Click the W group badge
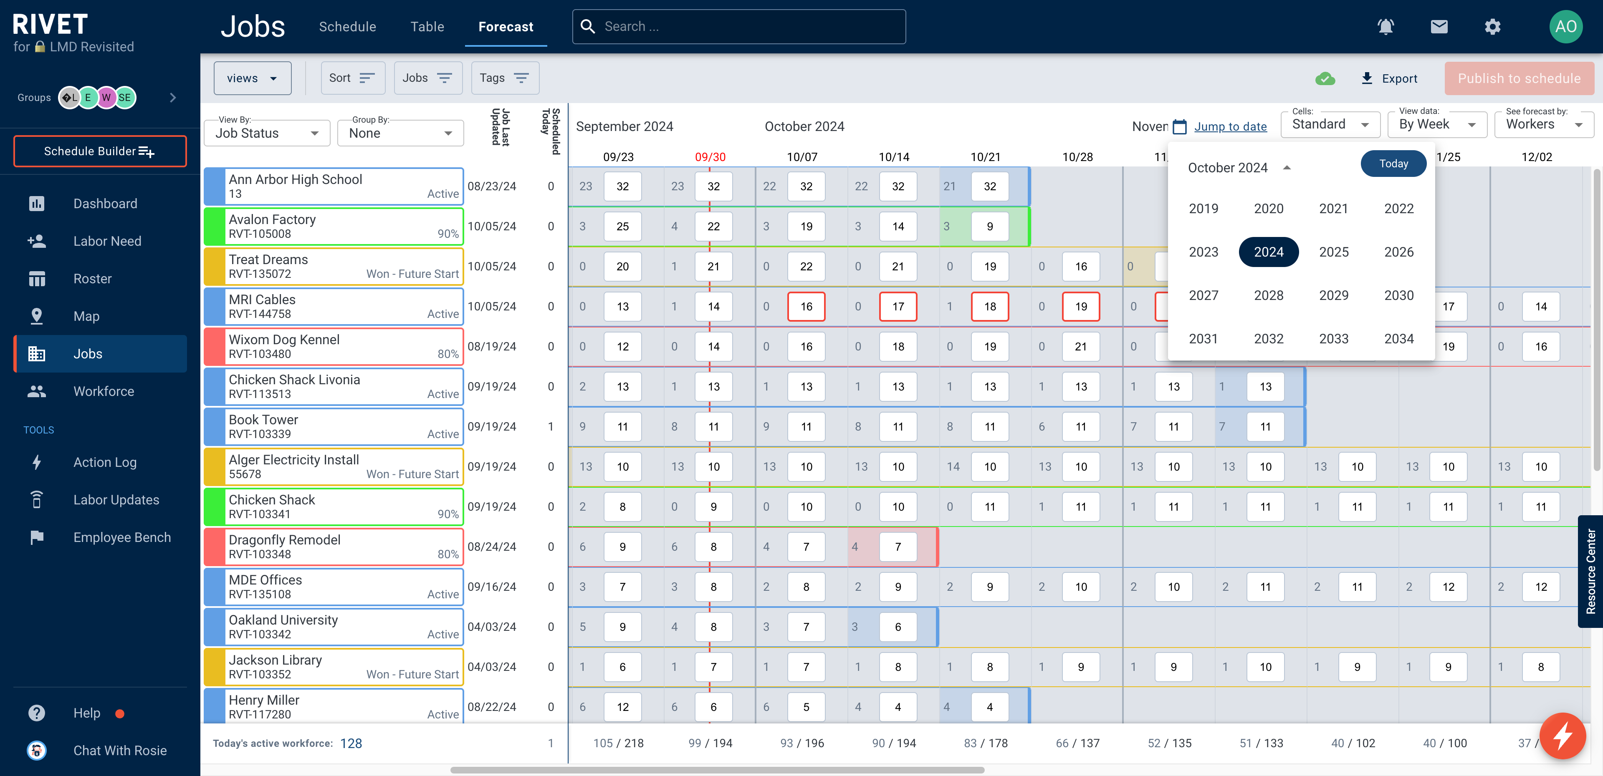Viewport: 1603px width, 776px height. click(106, 98)
